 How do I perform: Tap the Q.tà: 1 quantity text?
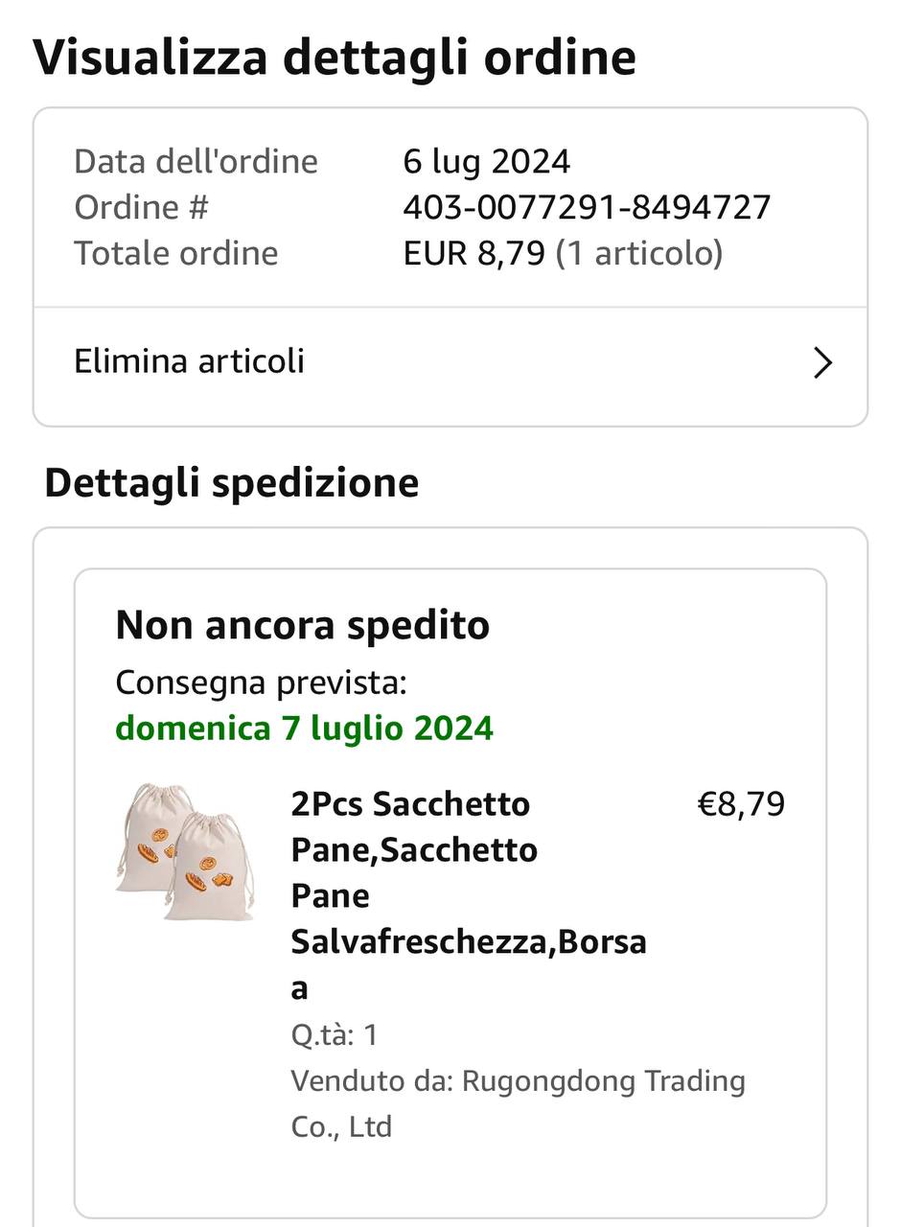tap(335, 1034)
